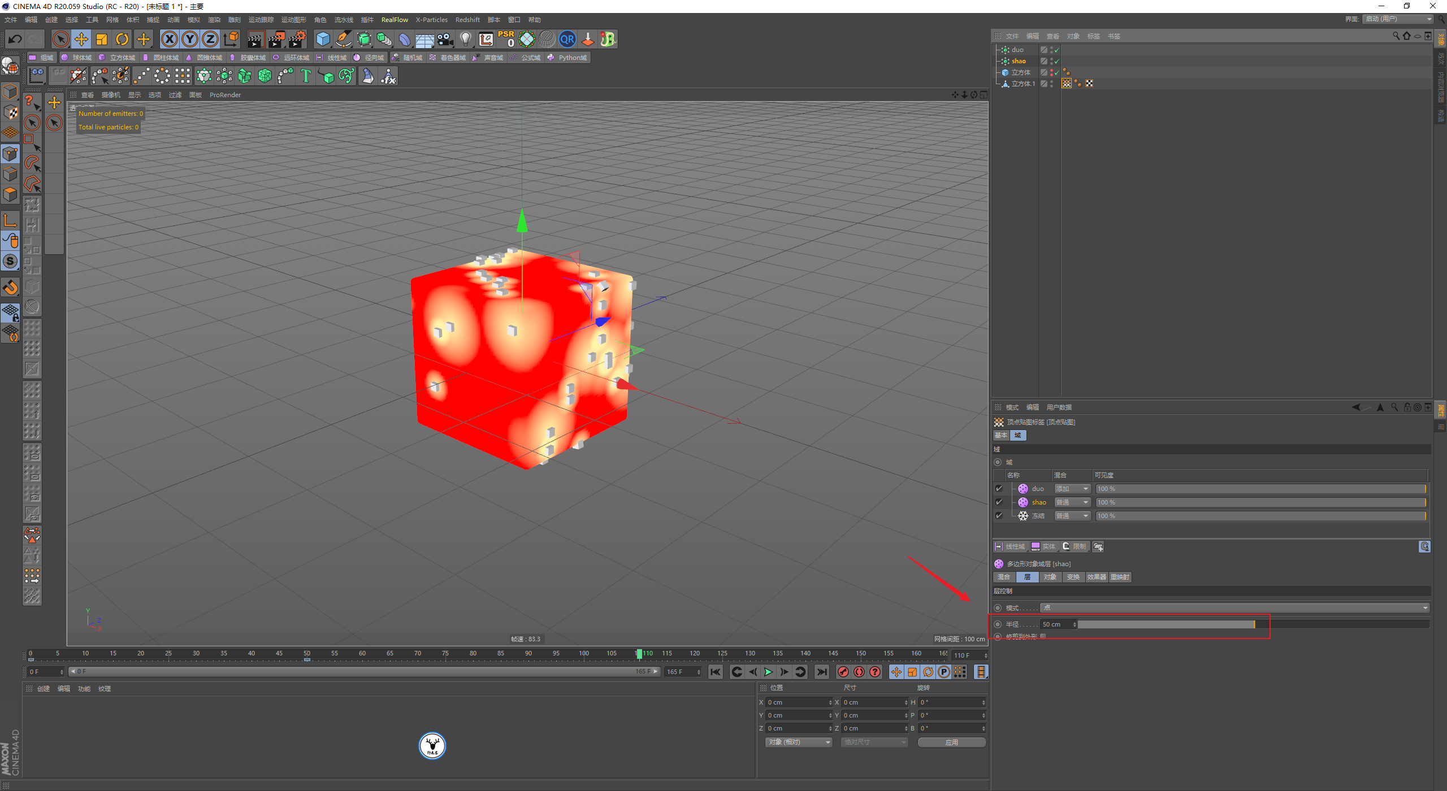This screenshot has width=1447, height=791.
Task: Click the camera object icon
Action: click(x=445, y=39)
